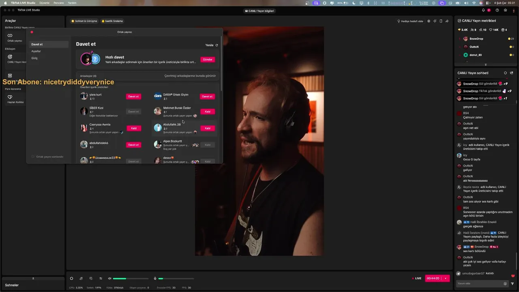Viewport: 519px width, 292px height.
Task: Click the diamonds 2.4K metric
Action: point(463,30)
